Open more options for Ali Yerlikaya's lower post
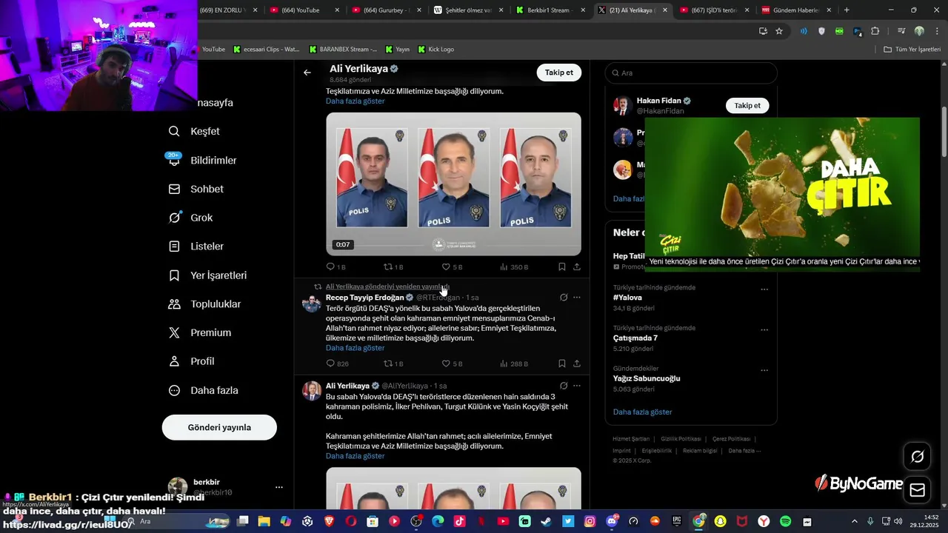Screen dimensions: 948x533 [x=577, y=386]
